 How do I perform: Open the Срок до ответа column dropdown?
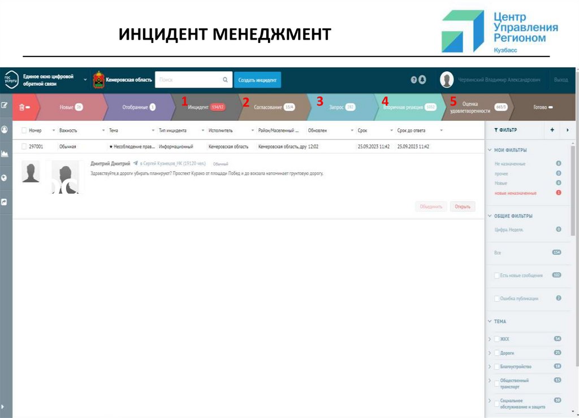(441, 130)
